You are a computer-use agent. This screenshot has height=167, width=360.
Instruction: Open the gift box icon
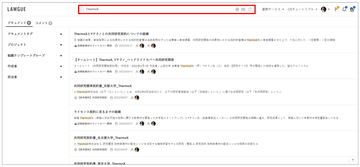pos(352,9)
